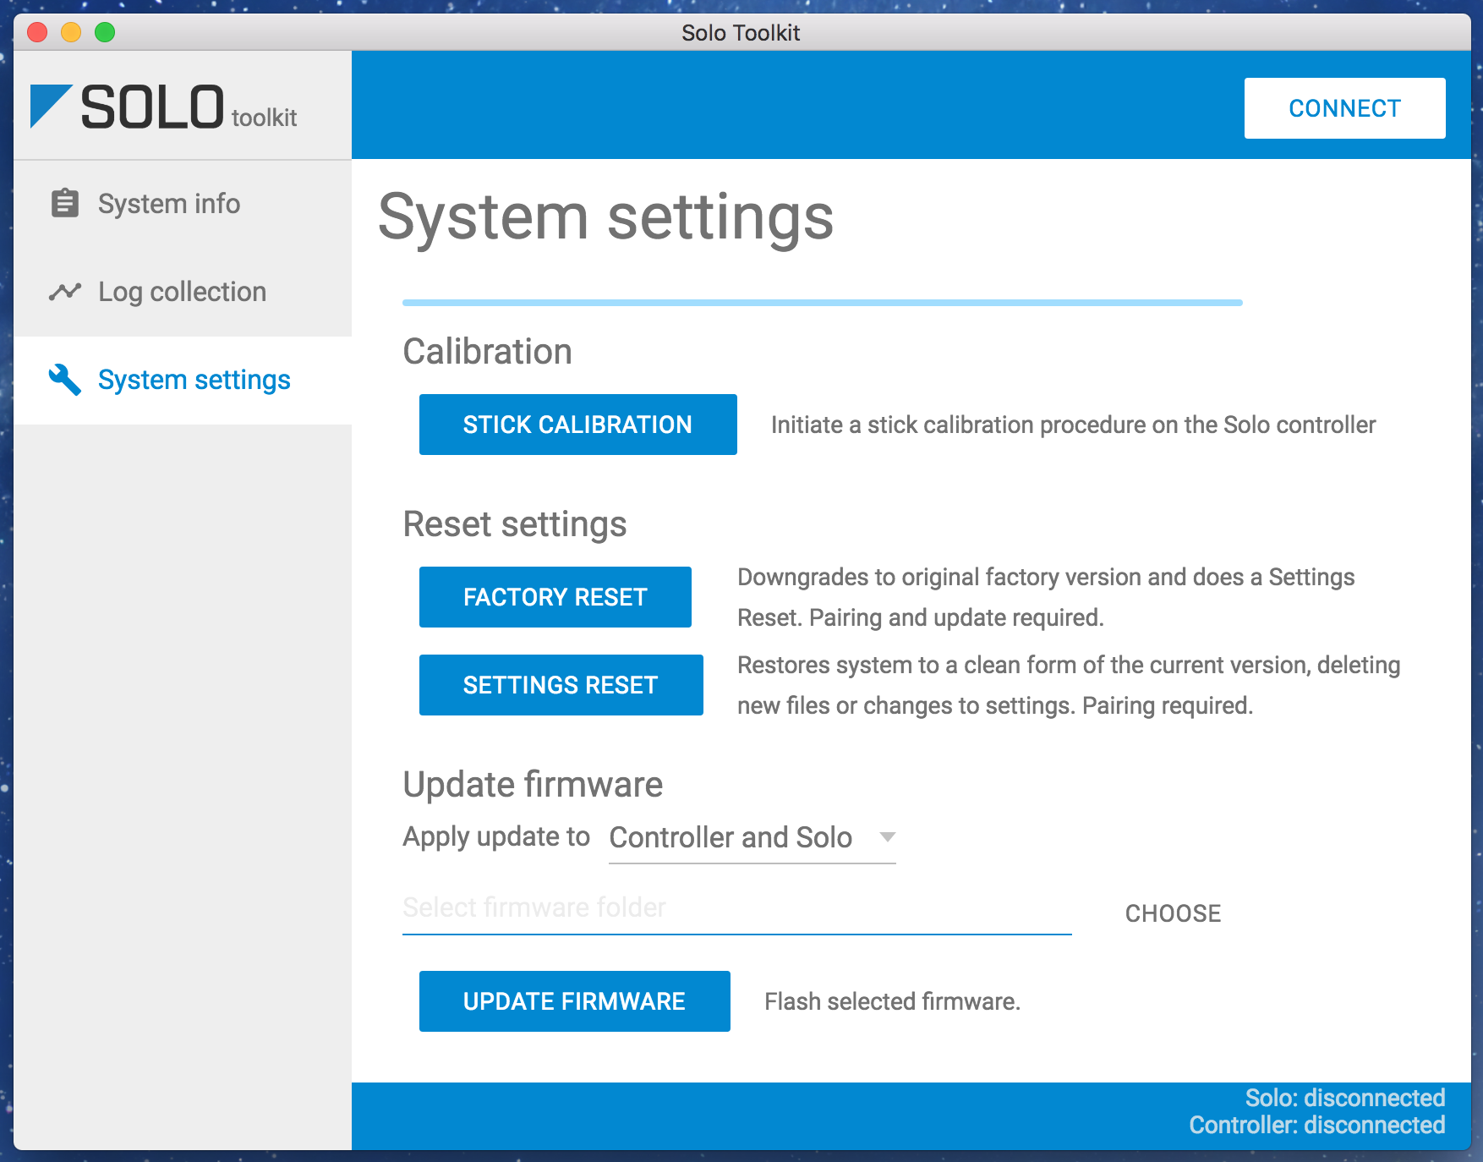1483x1162 pixels.
Task: Click the Reset settings section heading
Action: tap(514, 524)
